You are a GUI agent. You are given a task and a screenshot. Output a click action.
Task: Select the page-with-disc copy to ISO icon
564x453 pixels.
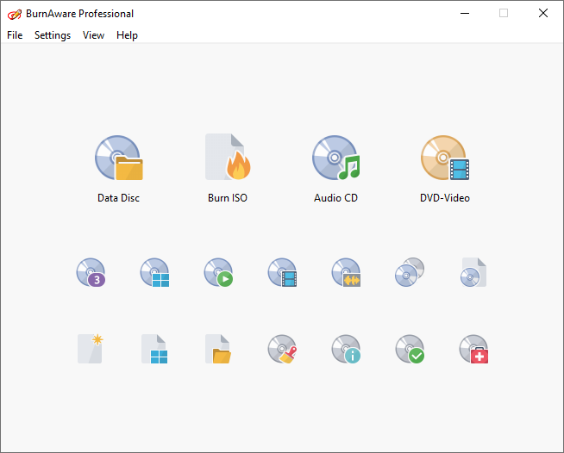click(473, 272)
